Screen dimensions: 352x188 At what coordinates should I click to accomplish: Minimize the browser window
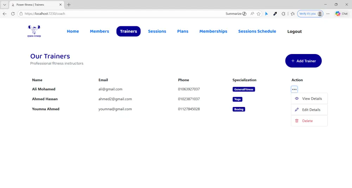(325, 5)
